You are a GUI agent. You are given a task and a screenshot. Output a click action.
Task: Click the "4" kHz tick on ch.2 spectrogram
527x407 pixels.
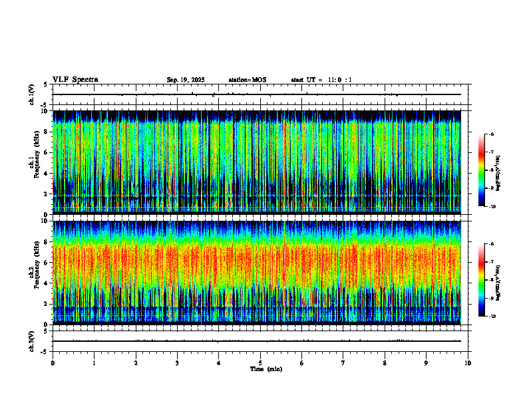[x=47, y=283]
